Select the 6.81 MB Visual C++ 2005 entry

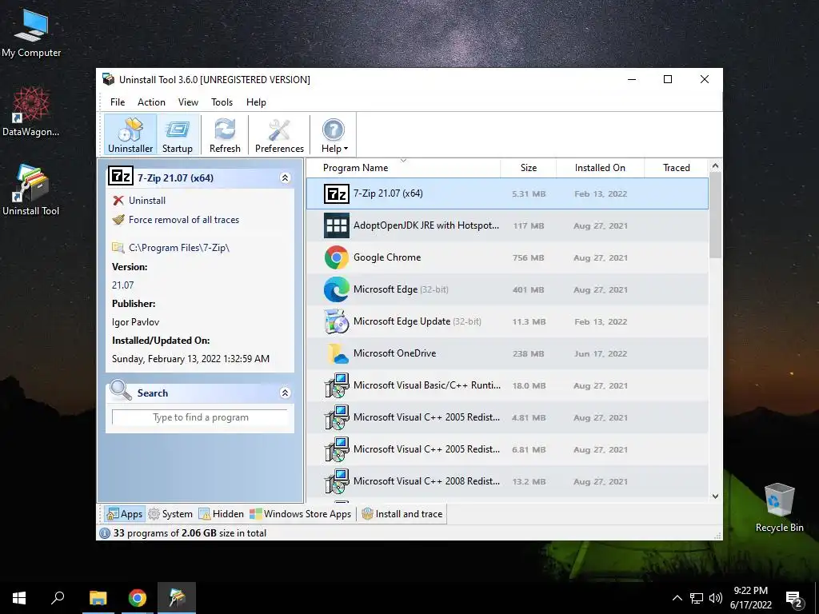507,449
